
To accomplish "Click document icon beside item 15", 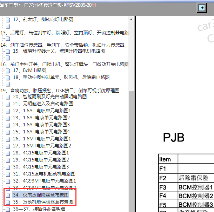I will click(x=8, y=51).
